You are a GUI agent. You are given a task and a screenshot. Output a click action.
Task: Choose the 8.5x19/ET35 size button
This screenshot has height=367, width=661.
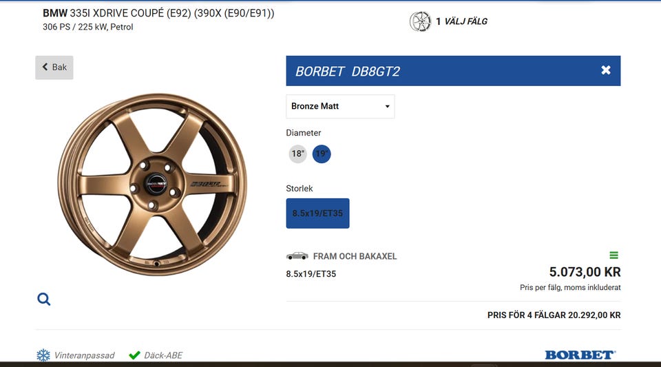pyautogui.click(x=317, y=213)
